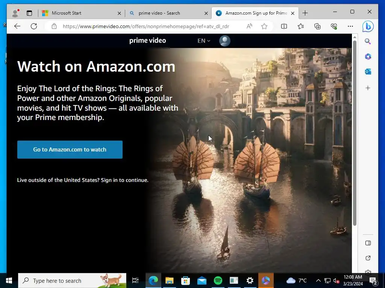Minimize the Edge window
The height and width of the screenshot is (288, 385).
(335, 12)
